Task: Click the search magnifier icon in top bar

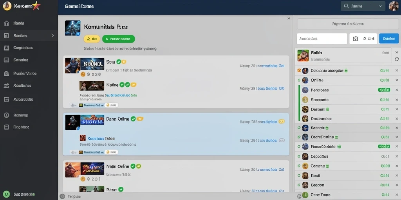Action: 347,6
